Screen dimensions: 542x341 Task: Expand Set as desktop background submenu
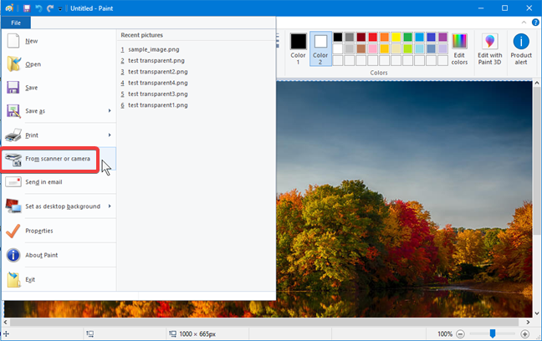coord(110,206)
